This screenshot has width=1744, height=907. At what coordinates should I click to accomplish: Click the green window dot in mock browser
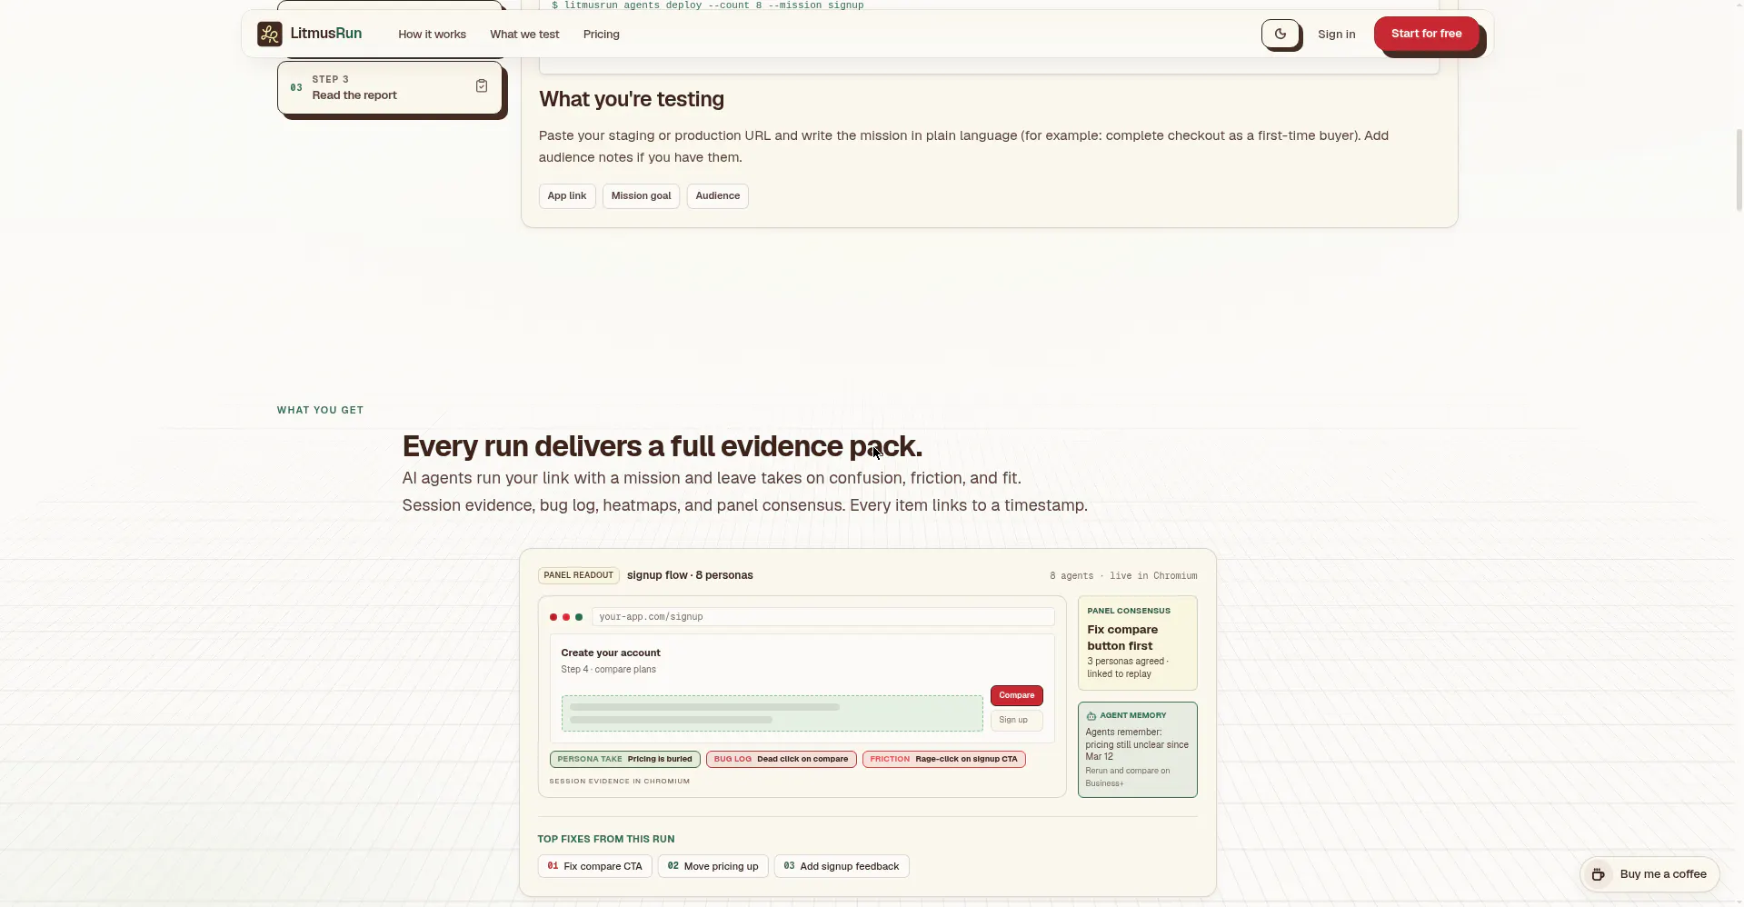pyautogui.click(x=579, y=617)
